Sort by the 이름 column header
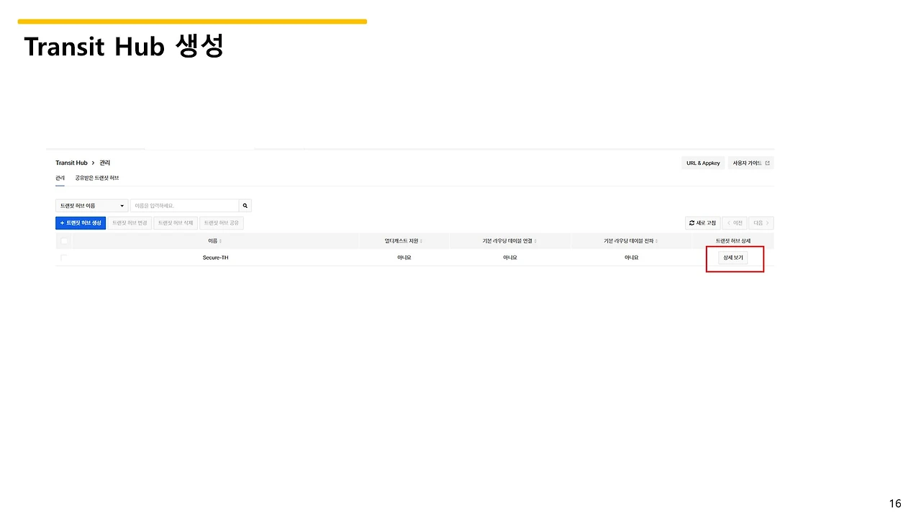921x518 pixels. click(x=215, y=241)
